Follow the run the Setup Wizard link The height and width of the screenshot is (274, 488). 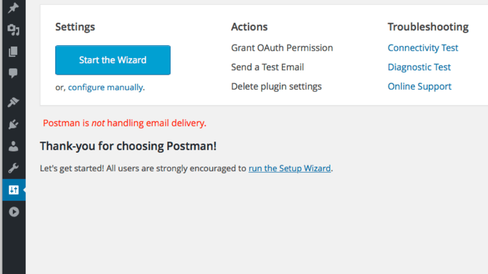(x=289, y=168)
